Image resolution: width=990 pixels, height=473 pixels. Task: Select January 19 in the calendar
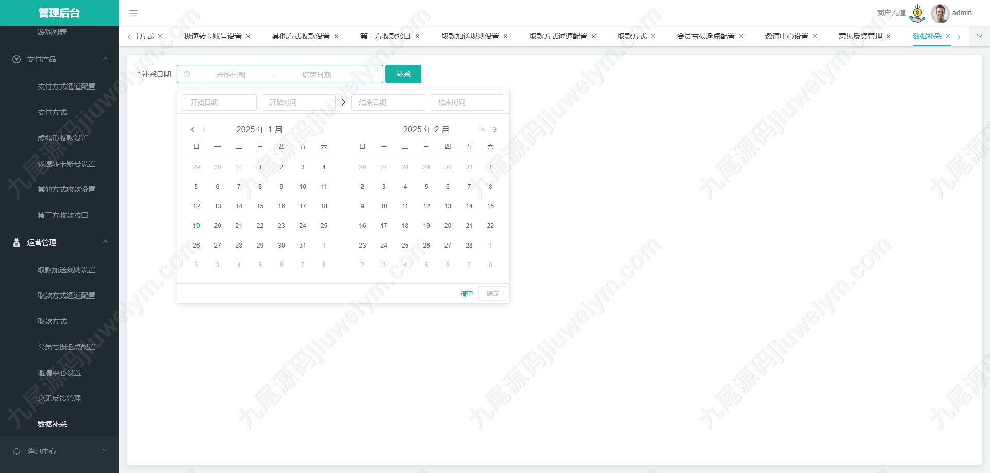(x=196, y=226)
